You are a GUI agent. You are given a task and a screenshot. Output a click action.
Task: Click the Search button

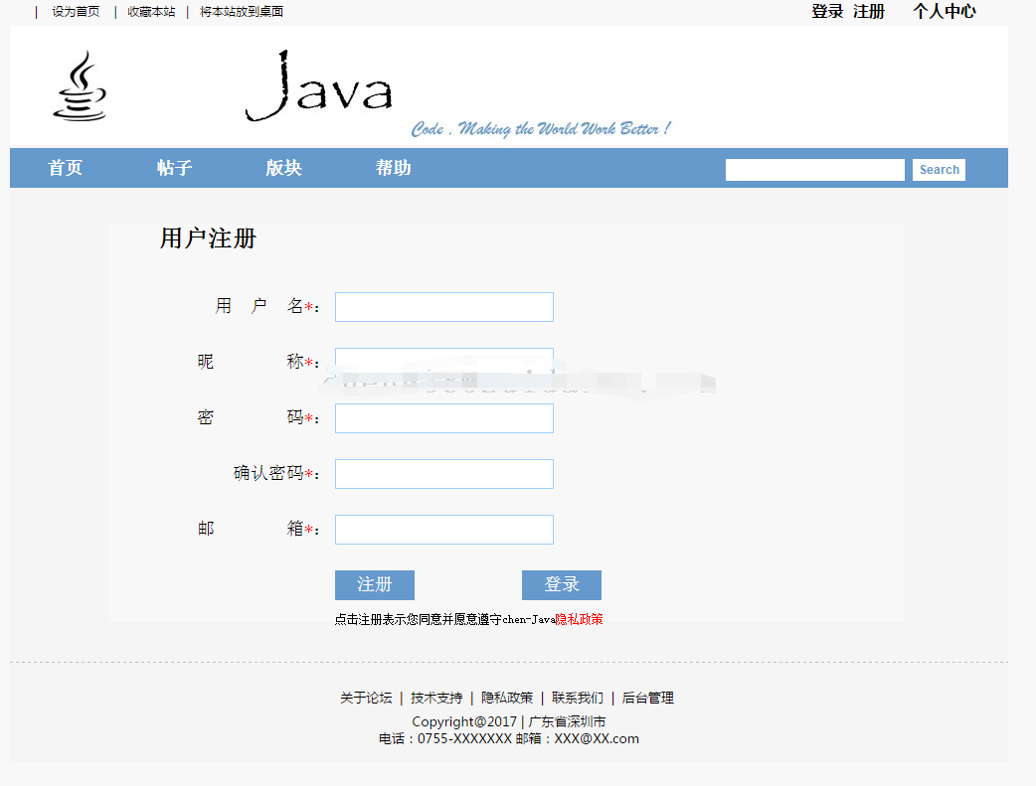pyautogui.click(x=939, y=170)
